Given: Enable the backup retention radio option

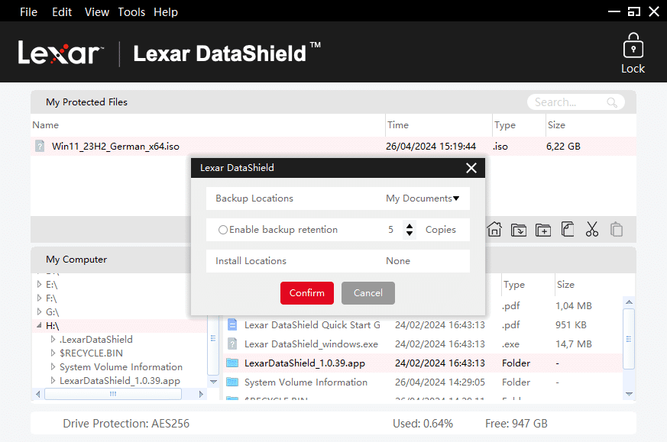Looking at the screenshot, I should 223,230.
